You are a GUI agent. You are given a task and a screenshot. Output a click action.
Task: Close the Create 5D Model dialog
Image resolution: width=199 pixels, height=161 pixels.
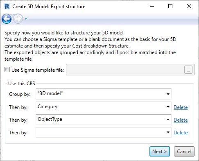point(189,6)
